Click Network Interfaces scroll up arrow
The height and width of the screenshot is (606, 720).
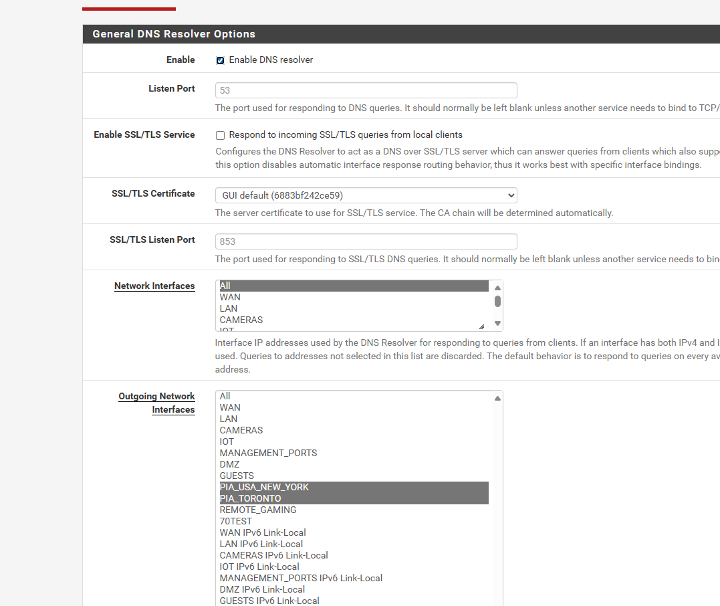[497, 288]
